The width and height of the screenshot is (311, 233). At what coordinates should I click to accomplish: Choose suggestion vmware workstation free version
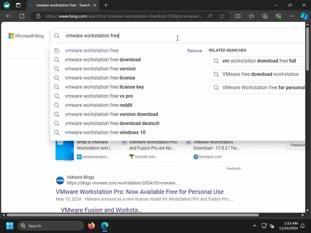click(x=100, y=69)
